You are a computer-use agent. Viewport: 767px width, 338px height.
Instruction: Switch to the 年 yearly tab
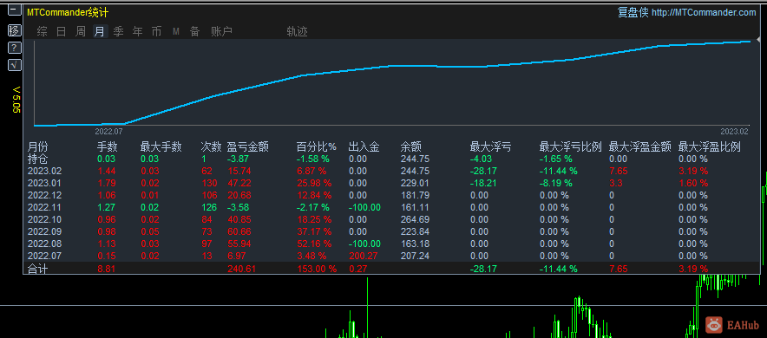(x=137, y=32)
